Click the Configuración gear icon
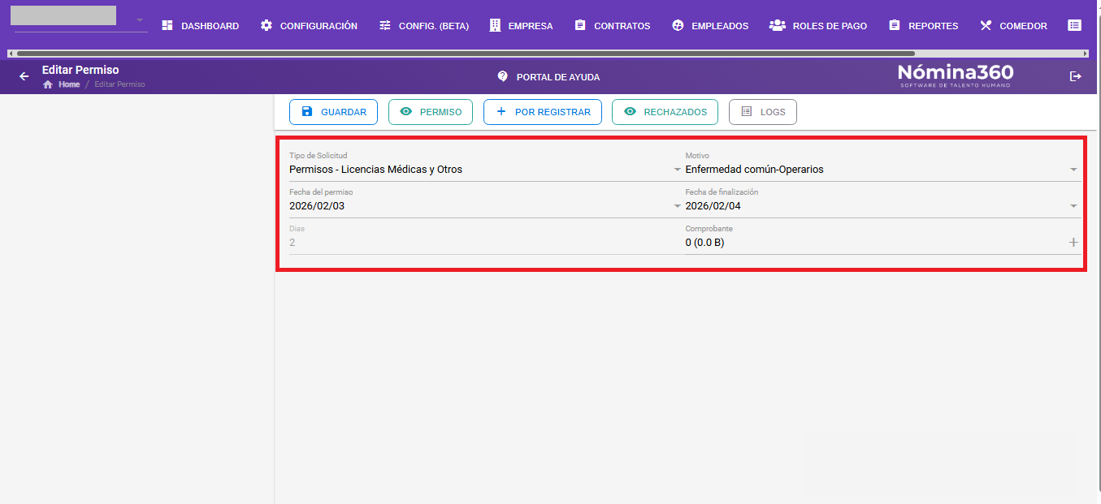The height and width of the screenshot is (504, 1101). pyautogui.click(x=267, y=25)
